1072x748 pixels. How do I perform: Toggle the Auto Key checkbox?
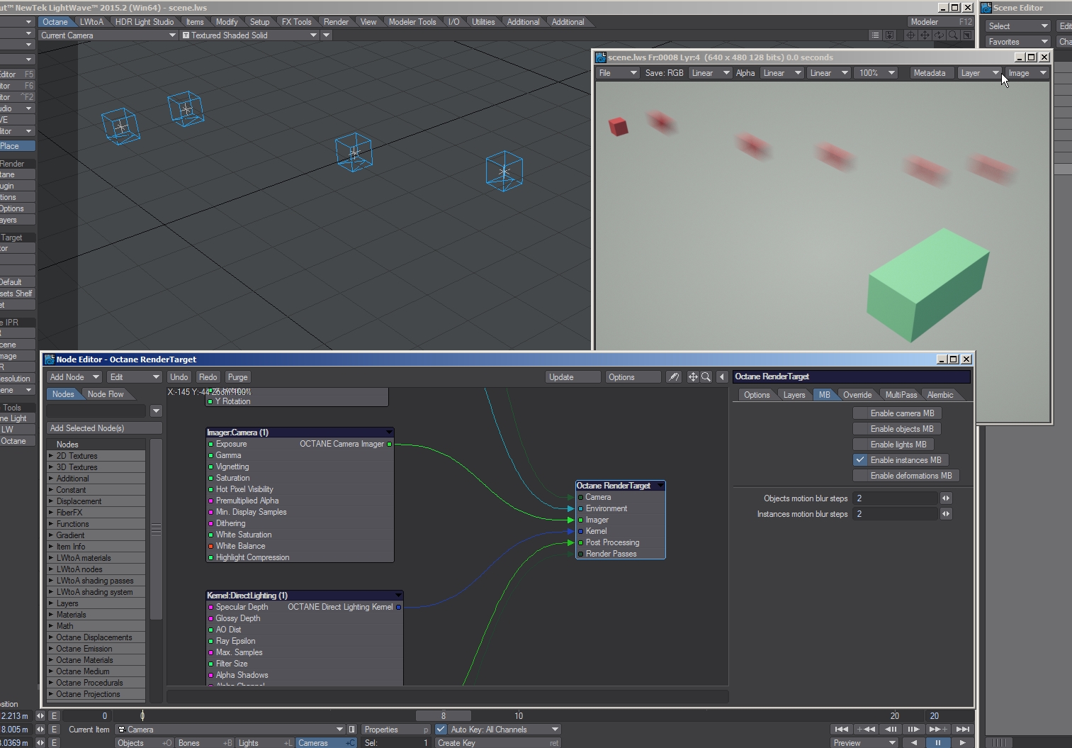(441, 730)
